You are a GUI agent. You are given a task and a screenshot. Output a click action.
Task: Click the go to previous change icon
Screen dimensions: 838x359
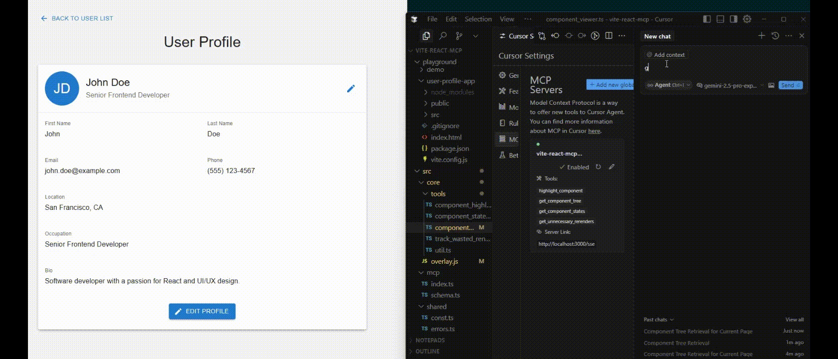555,36
